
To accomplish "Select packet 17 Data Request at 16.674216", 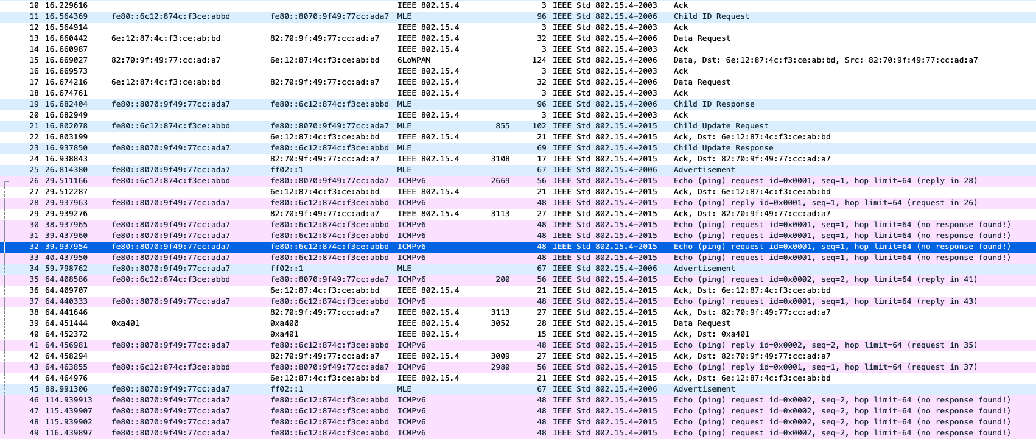I will coord(518,82).
